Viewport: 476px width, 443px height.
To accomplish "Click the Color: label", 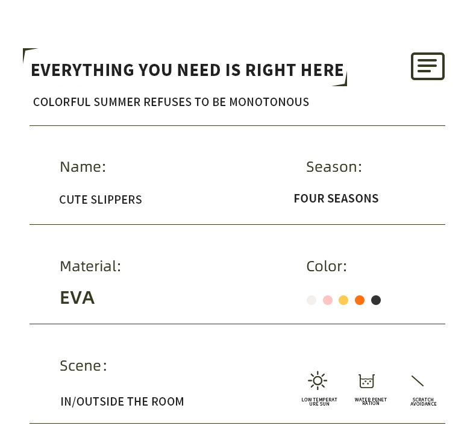I will coord(327,266).
